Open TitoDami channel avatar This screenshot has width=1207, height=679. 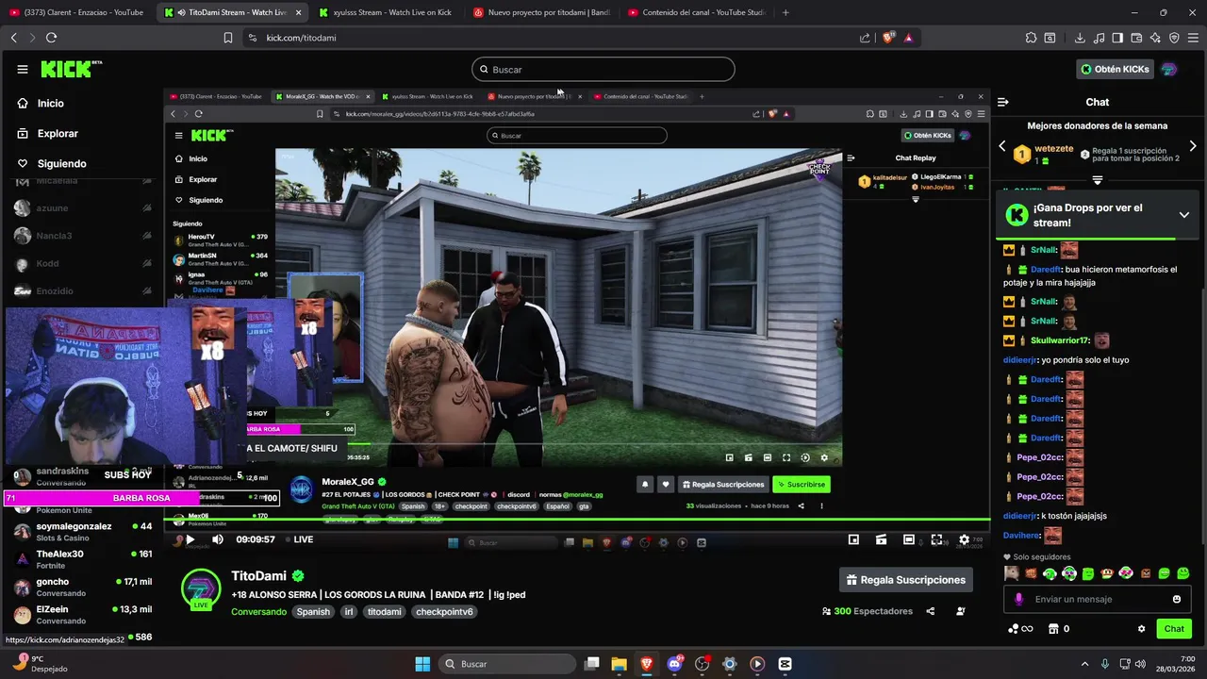tap(201, 588)
